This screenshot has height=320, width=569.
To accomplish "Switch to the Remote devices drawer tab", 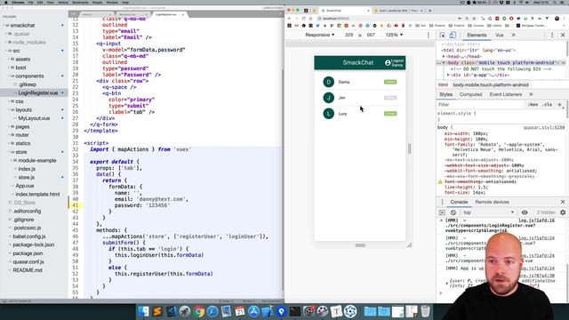I will [492, 202].
